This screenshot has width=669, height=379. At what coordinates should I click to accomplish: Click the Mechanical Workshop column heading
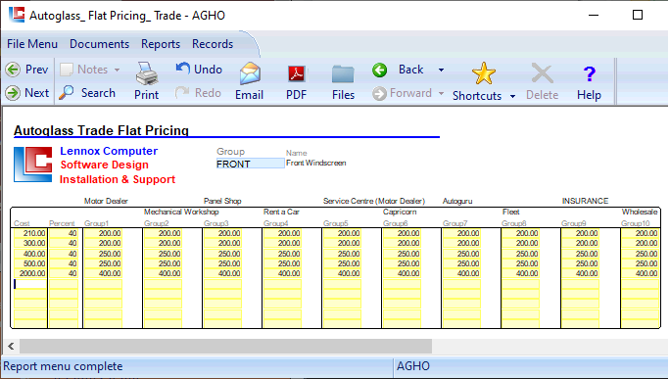(x=181, y=212)
